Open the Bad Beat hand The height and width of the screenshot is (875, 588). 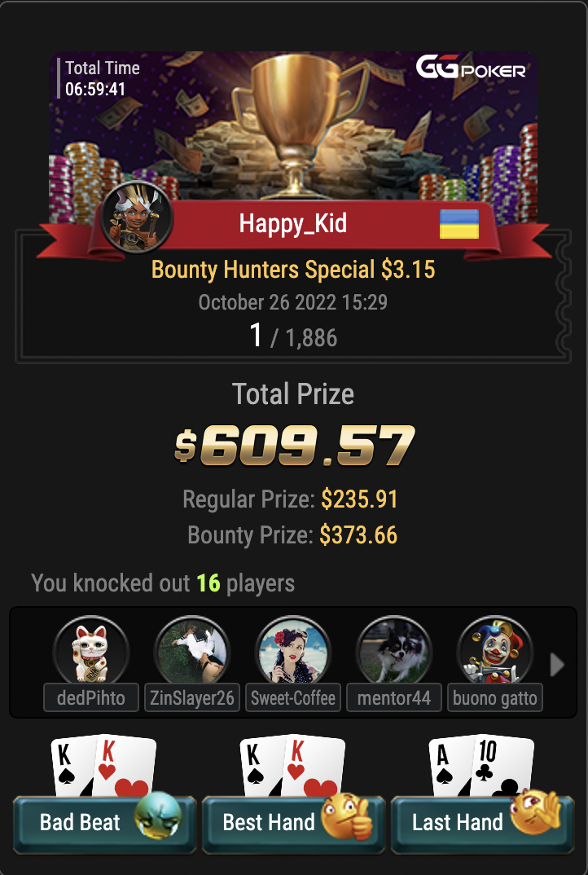[104, 824]
